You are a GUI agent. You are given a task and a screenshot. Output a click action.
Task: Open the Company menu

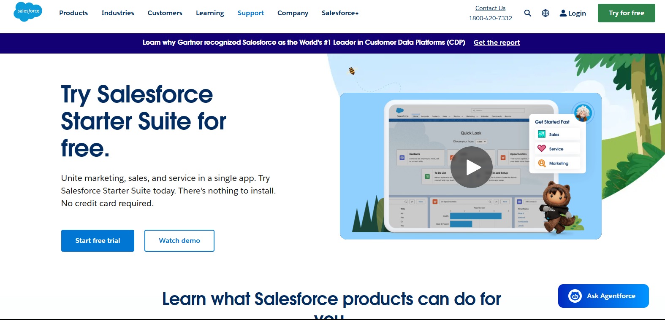293,13
